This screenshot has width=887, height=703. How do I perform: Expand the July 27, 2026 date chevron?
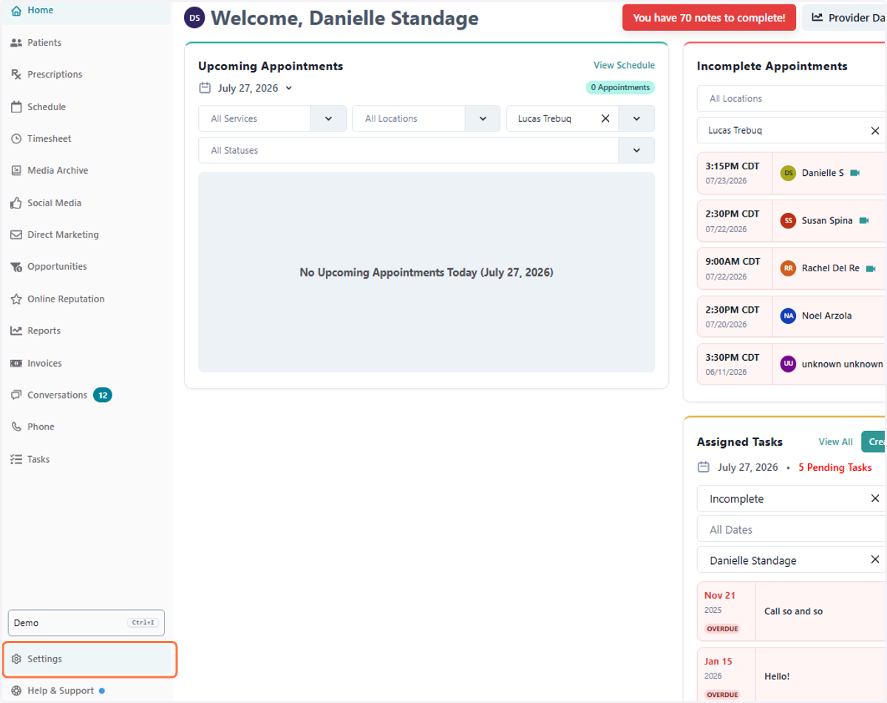[x=289, y=88]
